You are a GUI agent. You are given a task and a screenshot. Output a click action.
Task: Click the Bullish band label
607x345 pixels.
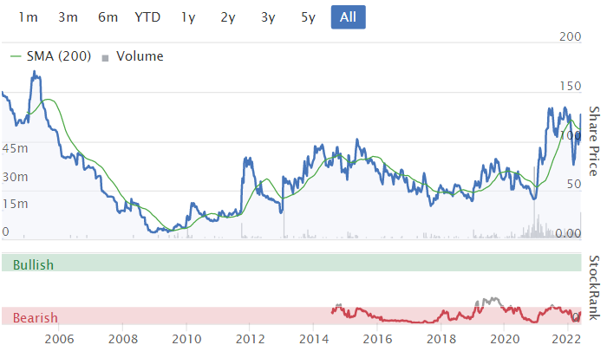[33, 265]
